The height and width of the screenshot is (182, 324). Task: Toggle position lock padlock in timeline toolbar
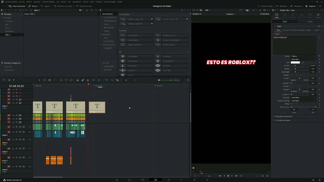tap(88, 80)
